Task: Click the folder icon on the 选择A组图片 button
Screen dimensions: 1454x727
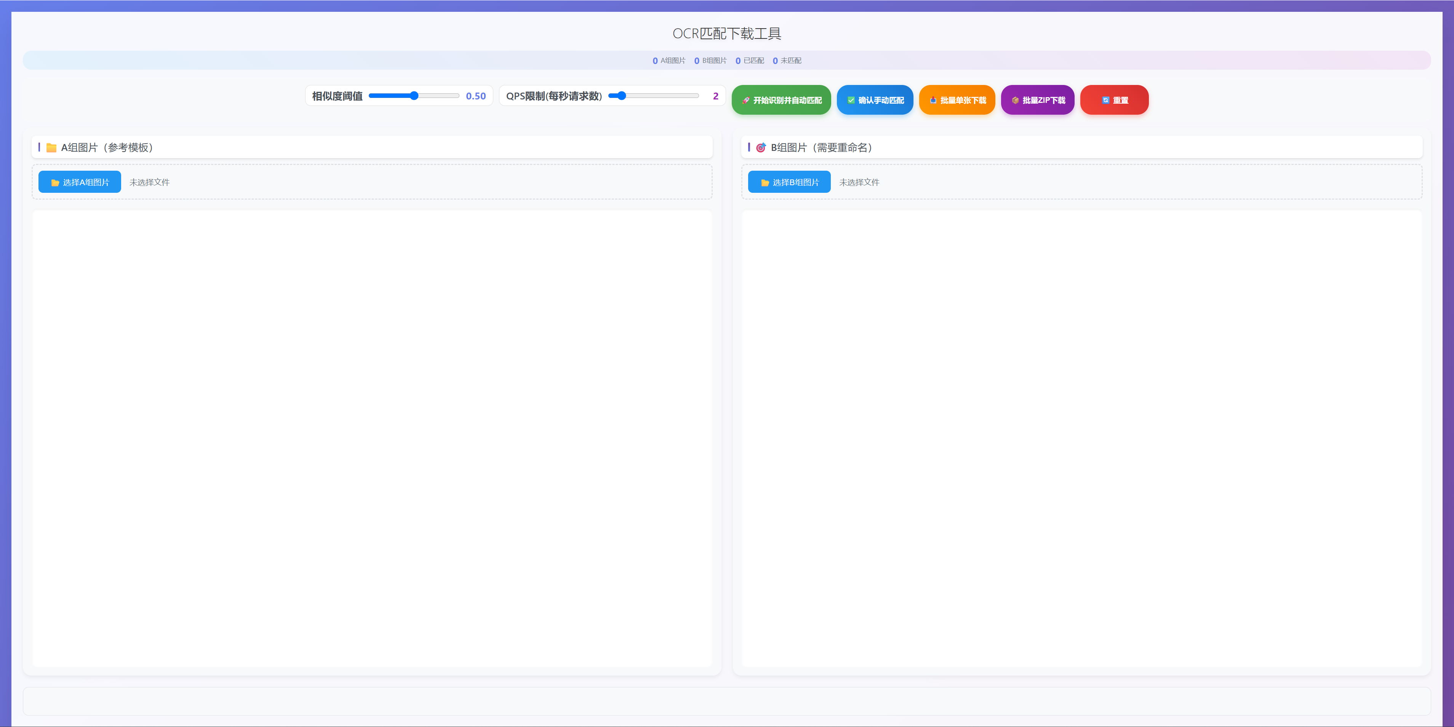Action: 55,183
